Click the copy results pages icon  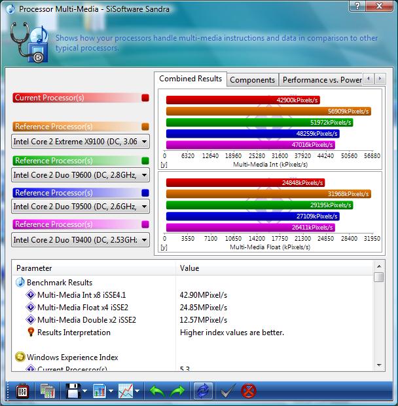click(x=48, y=391)
